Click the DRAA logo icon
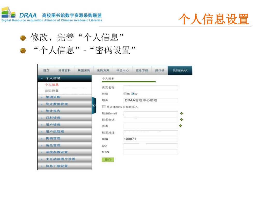 pyautogui.click(x=9, y=12)
